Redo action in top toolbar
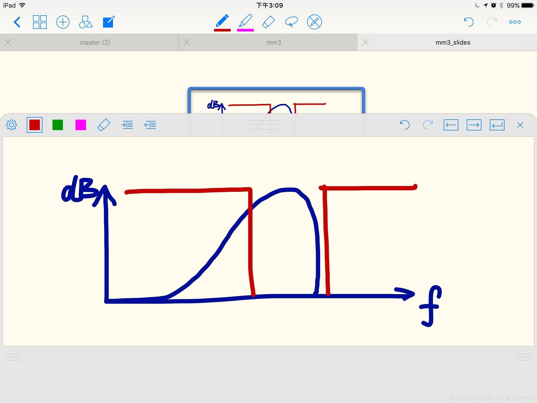Image resolution: width=537 pixels, height=403 pixels. 492,22
